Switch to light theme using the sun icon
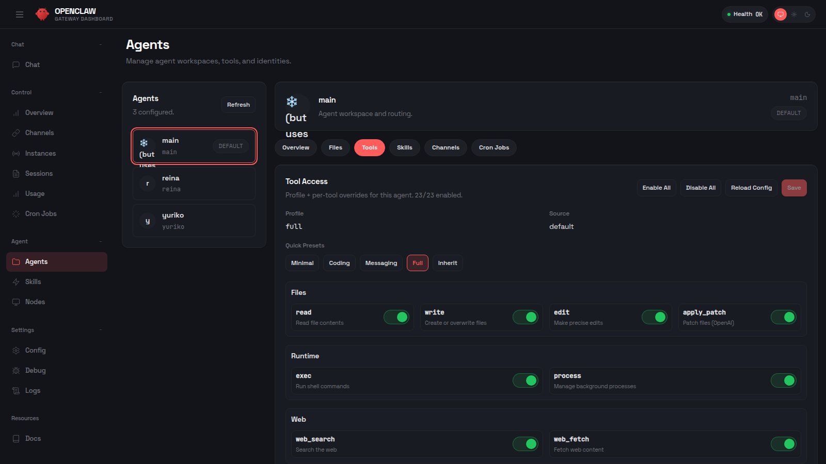Image resolution: width=826 pixels, height=464 pixels. [x=793, y=14]
